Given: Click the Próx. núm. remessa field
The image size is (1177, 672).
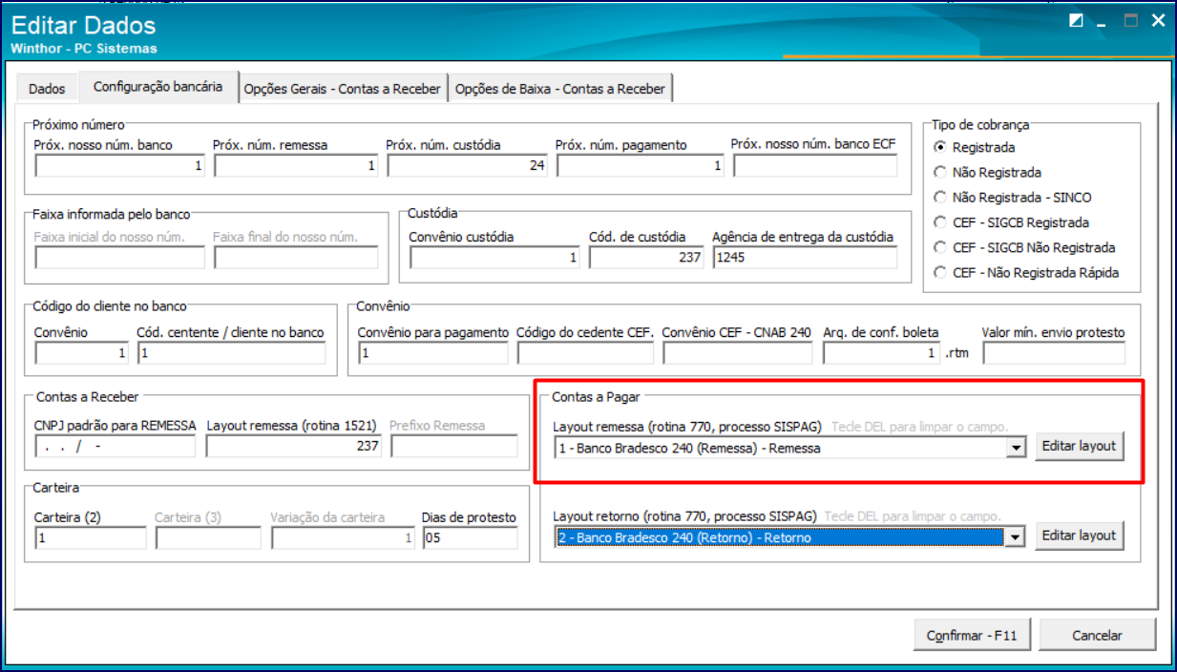Looking at the screenshot, I should (x=297, y=166).
